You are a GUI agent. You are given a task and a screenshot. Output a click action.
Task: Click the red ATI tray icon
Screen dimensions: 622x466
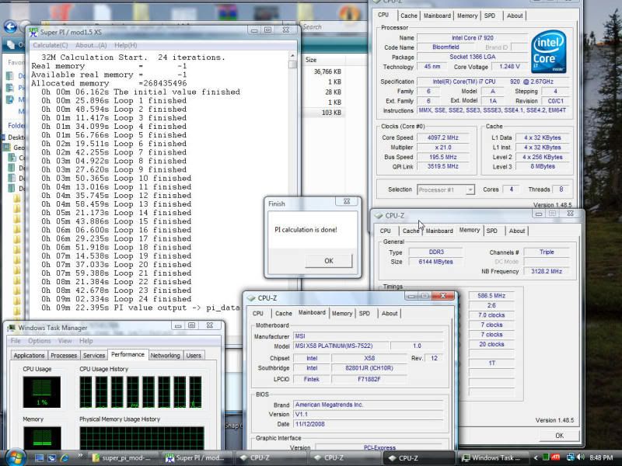(x=555, y=457)
